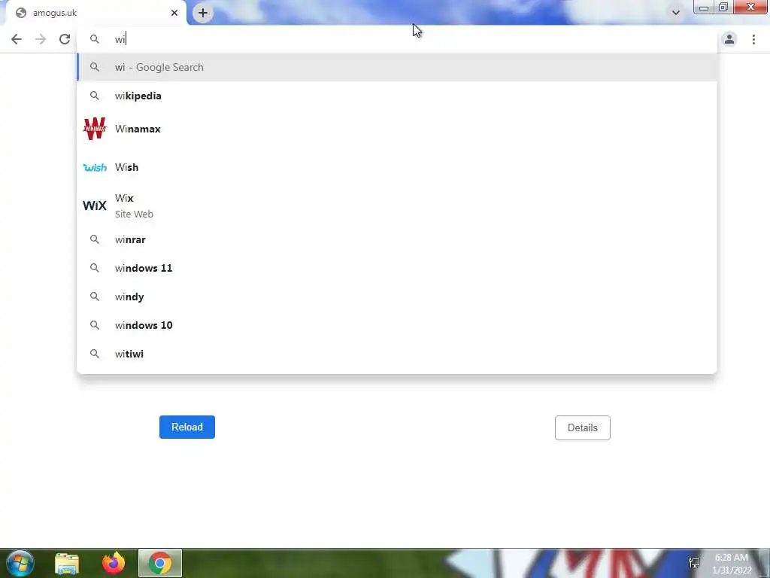Select the windows 11 suggestion

click(397, 268)
